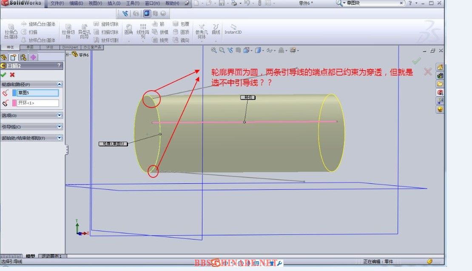
Task: Clear the search box with its x
Action: point(401,3)
